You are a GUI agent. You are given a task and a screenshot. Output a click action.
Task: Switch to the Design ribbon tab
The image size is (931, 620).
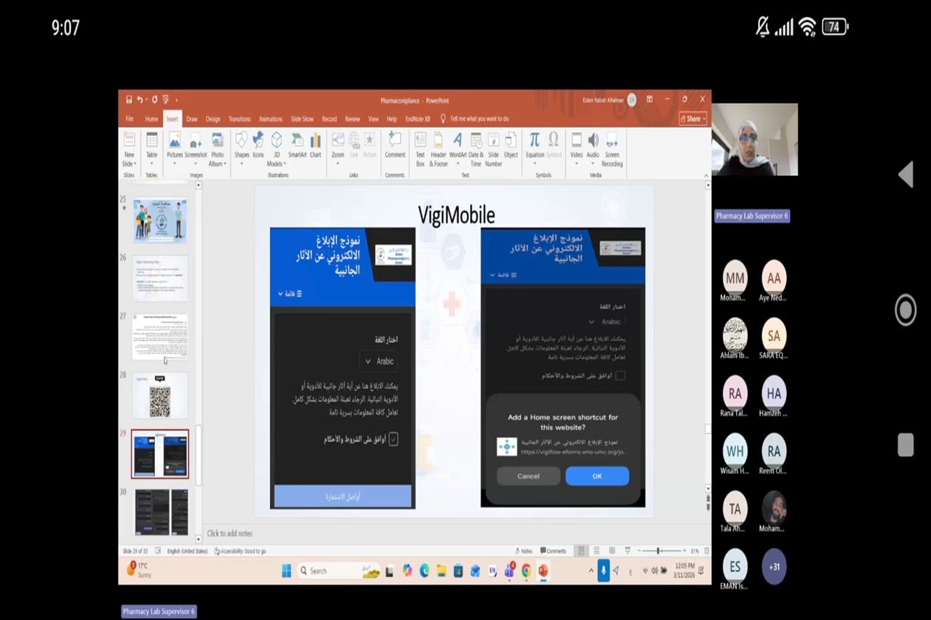[212, 119]
